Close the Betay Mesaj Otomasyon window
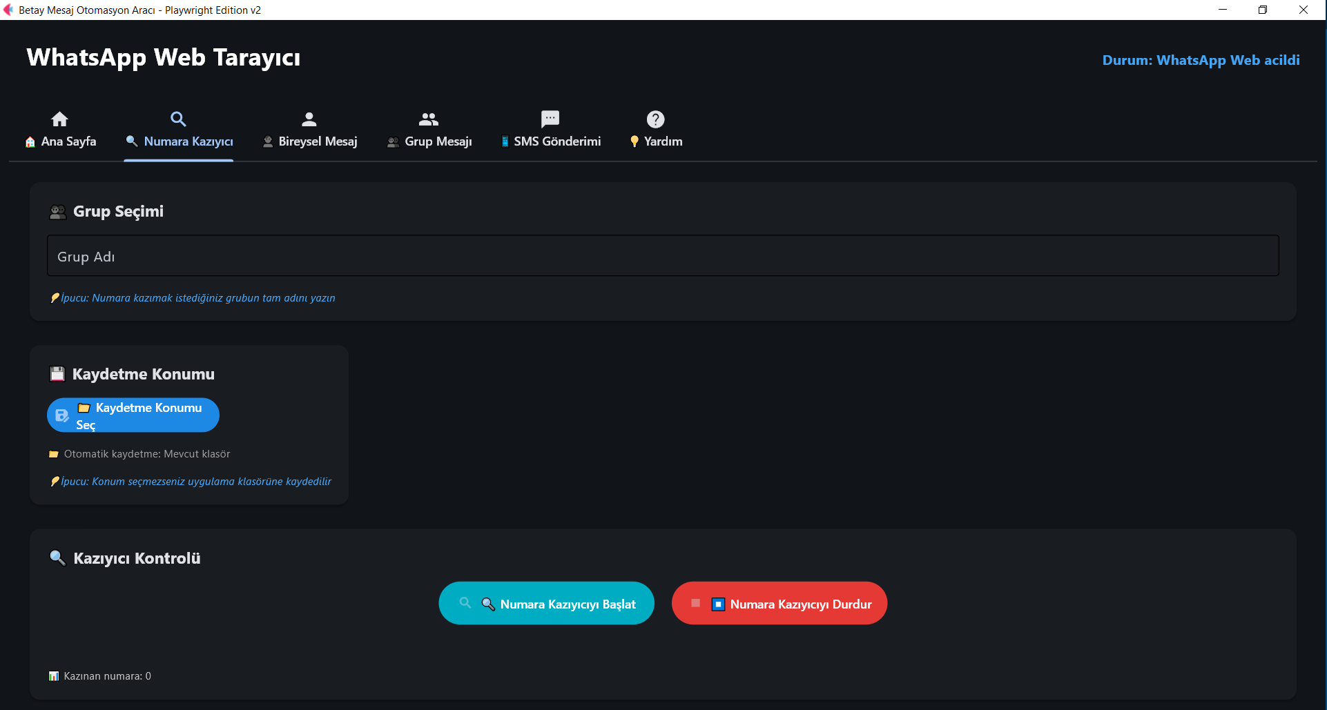Viewport: 1327px width, 710px height. (1304, 10)
